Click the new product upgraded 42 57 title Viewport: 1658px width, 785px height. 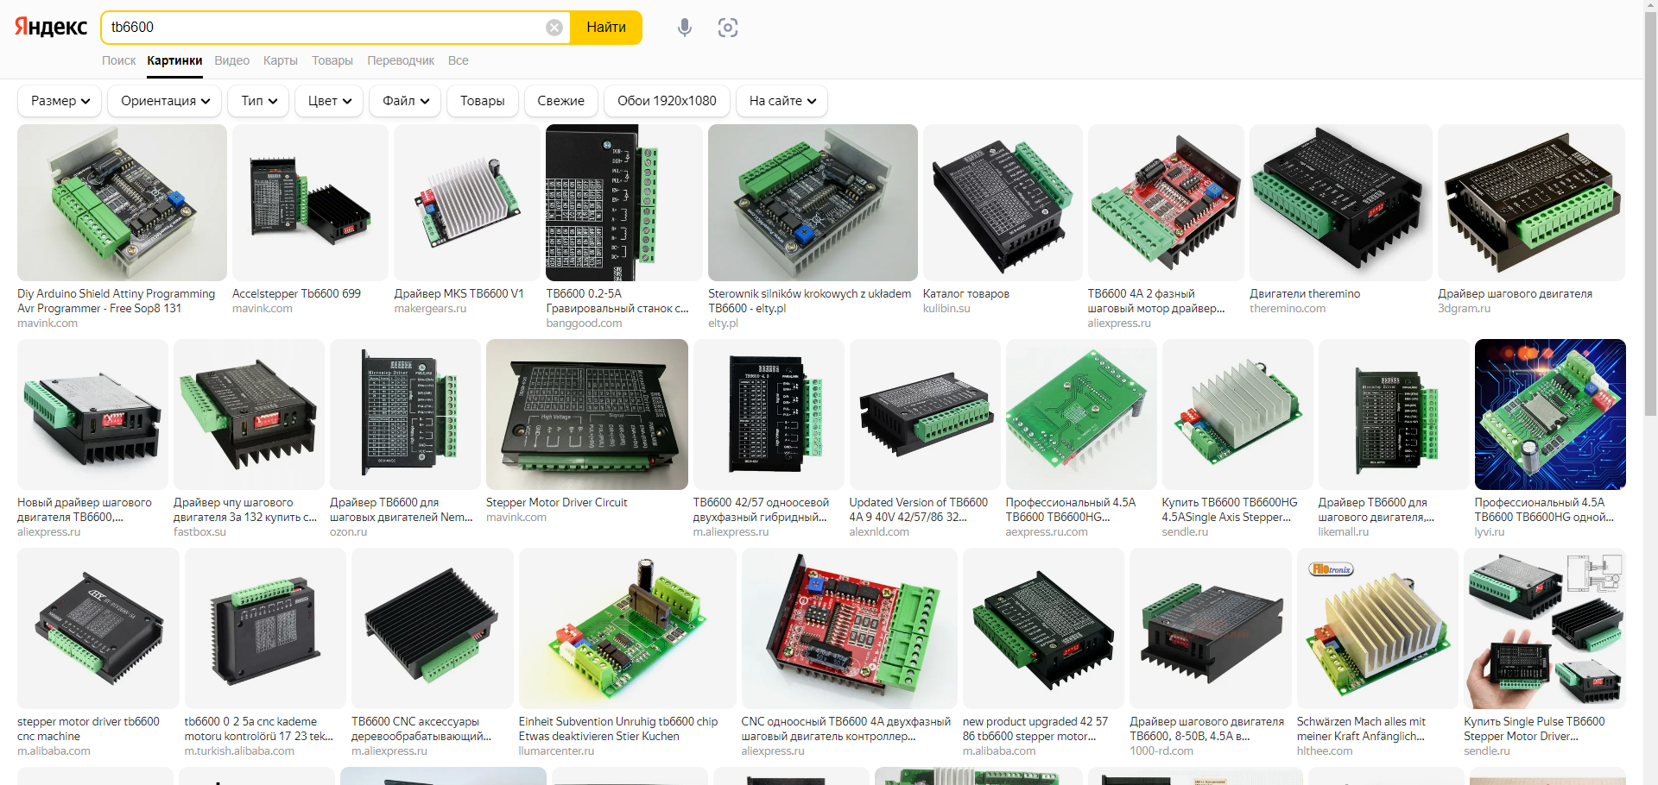pos(1035,729)
